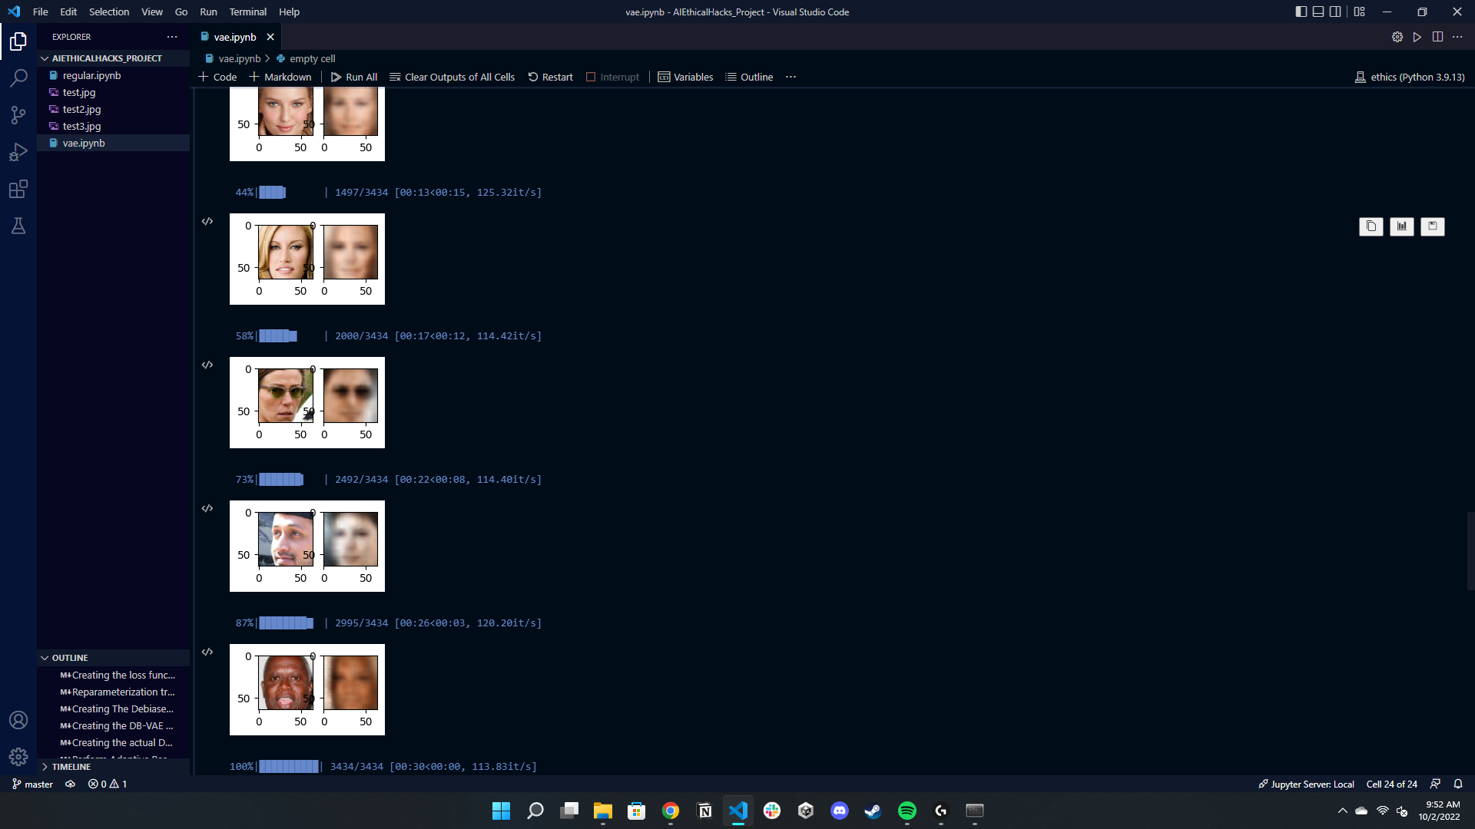Open the Testing flask view
This screenshot has height=829, width=1475.
point(18,226)
